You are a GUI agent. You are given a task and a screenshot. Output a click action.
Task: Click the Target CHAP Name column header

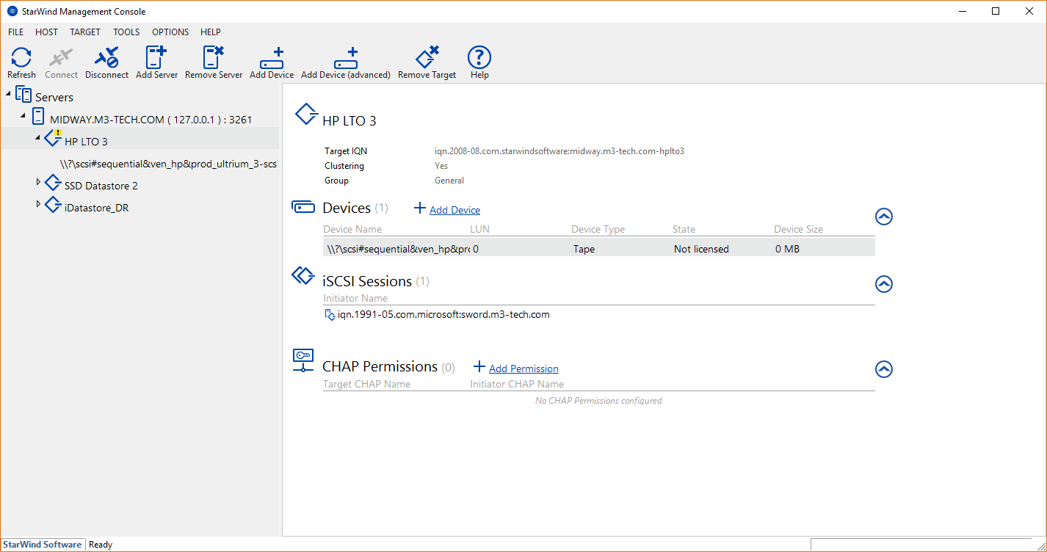coord(366,384)
